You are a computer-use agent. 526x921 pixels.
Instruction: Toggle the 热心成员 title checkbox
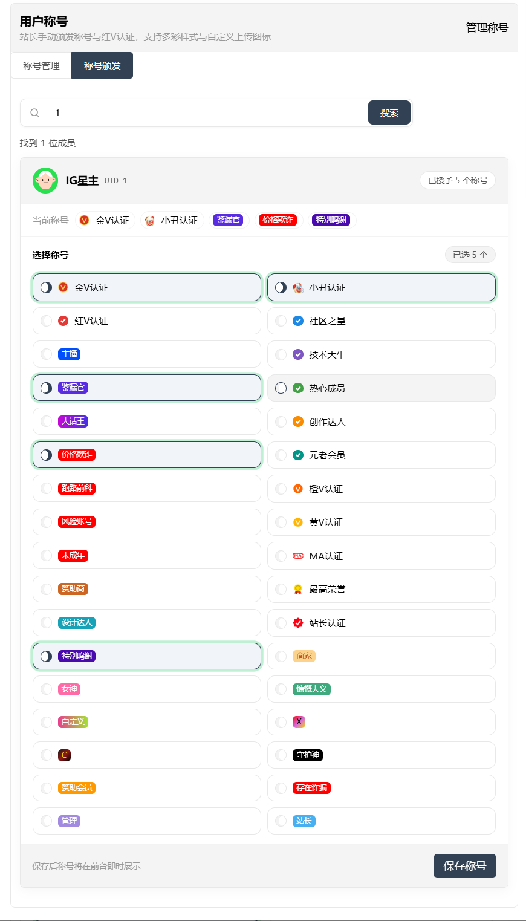[x=281, y=388]
